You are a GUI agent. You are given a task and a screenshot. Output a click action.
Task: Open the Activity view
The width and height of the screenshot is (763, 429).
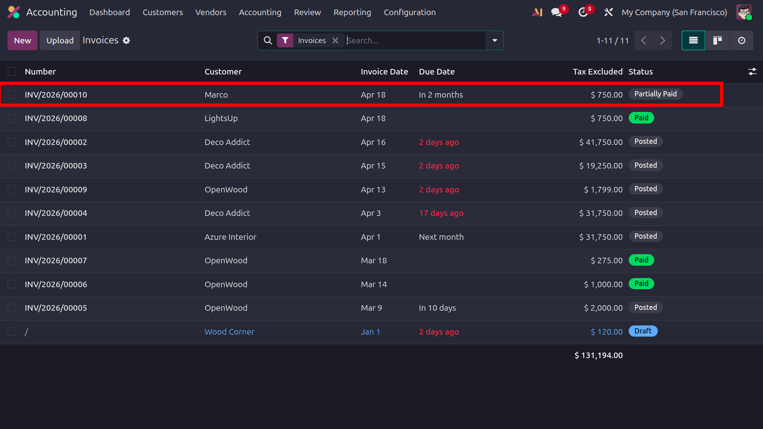pos(741,40)
